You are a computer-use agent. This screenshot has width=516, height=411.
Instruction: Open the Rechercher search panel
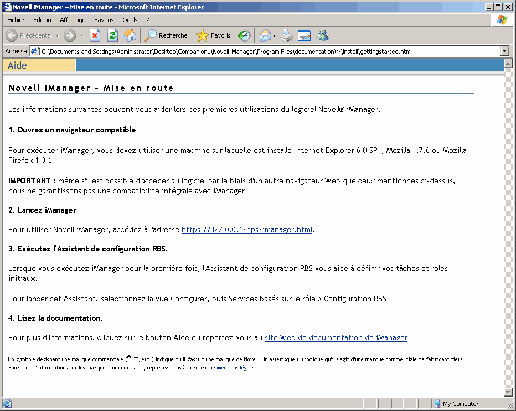coord(166,35)
